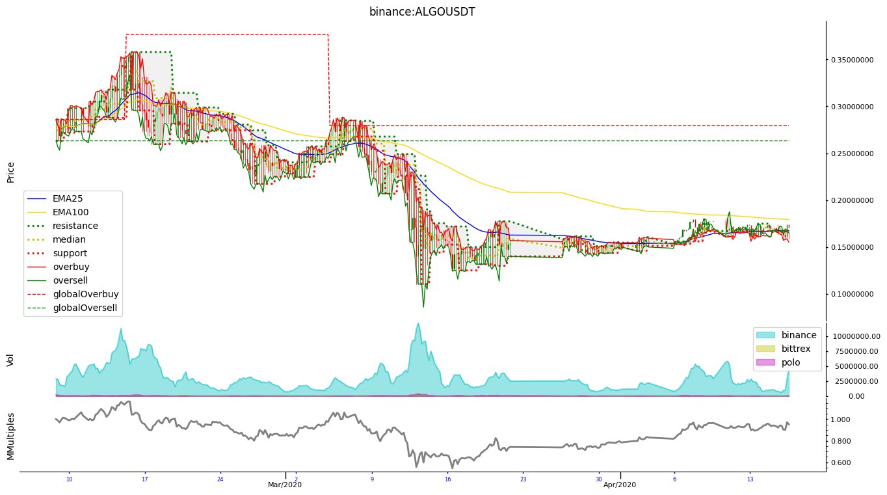Click the magenta polo volume legend swatch
The width and height of the screenshot is (887, 495).
point(766,362)
